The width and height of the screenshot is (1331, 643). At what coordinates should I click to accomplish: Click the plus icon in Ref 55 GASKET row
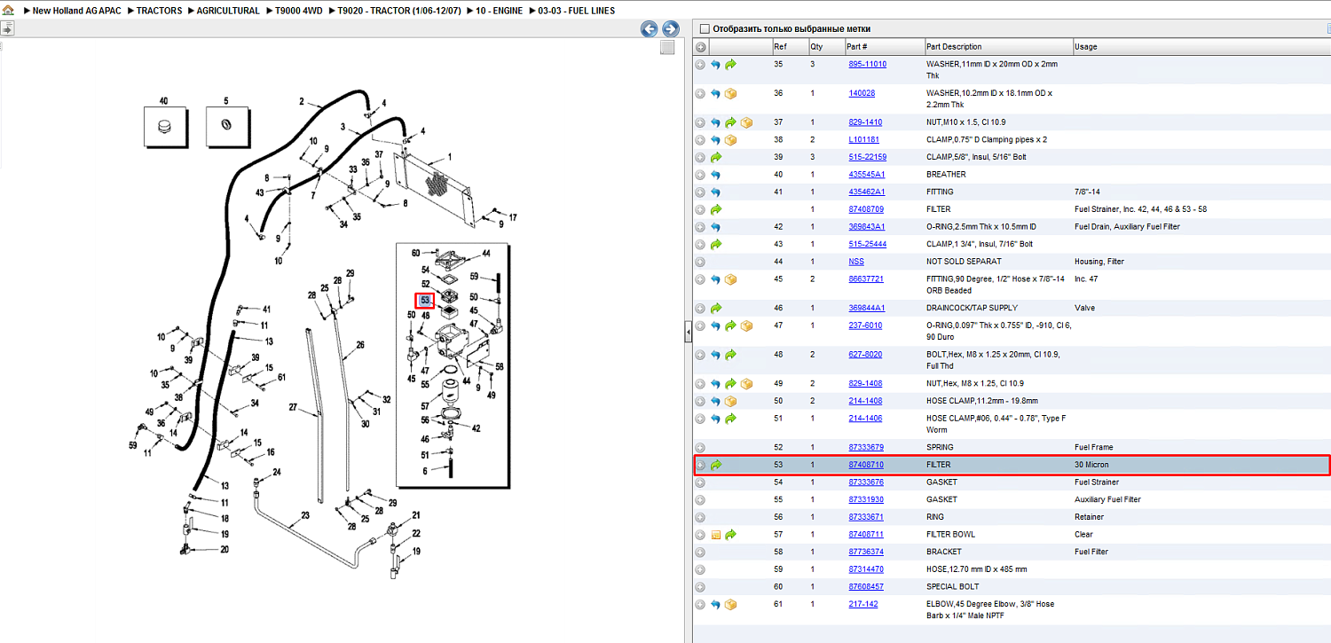pyautogui.click(x=700, y=500)
